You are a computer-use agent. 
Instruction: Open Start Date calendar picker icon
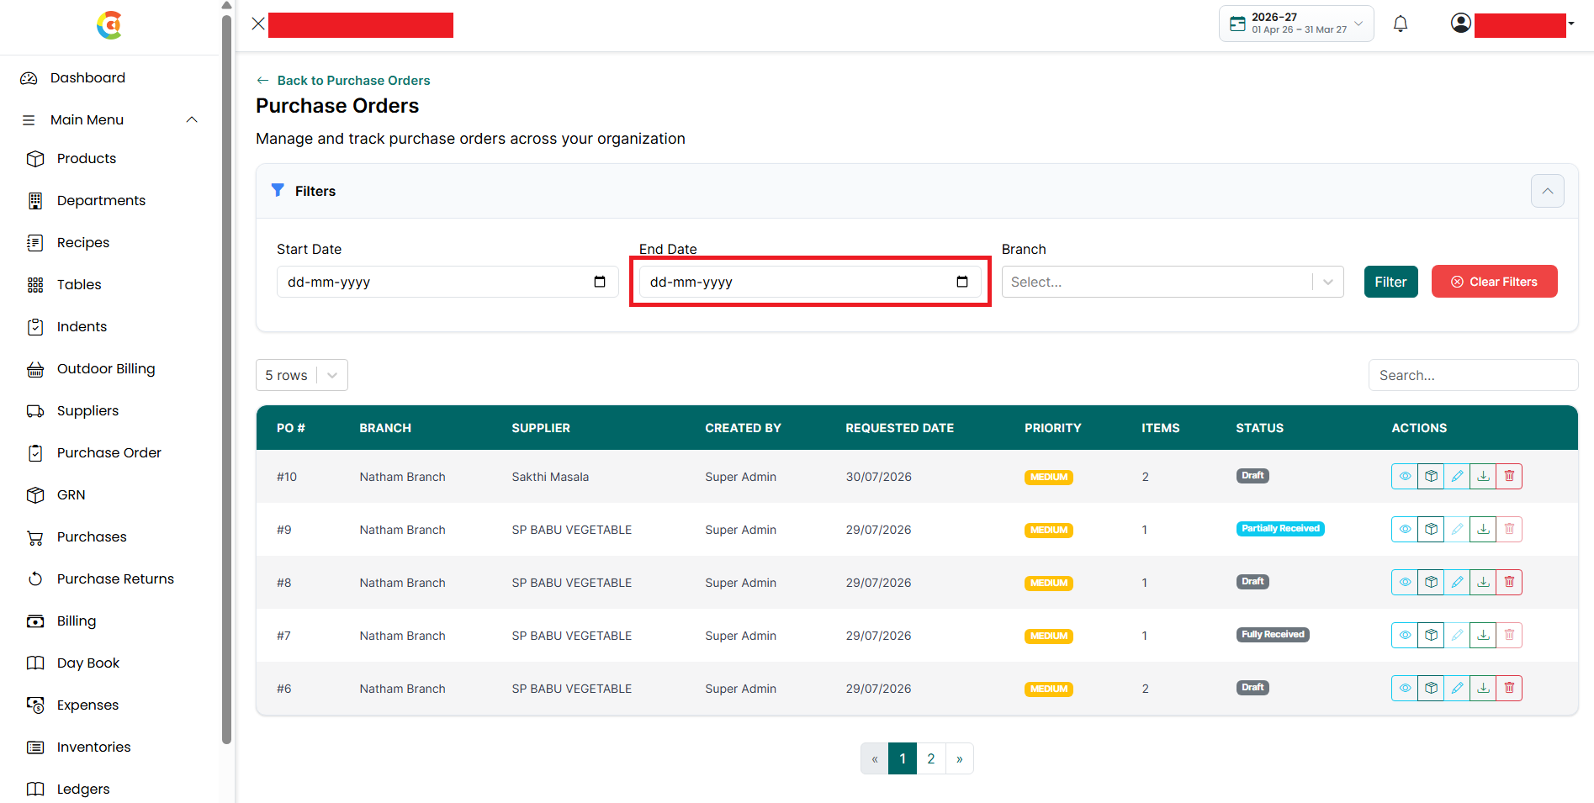600,282
